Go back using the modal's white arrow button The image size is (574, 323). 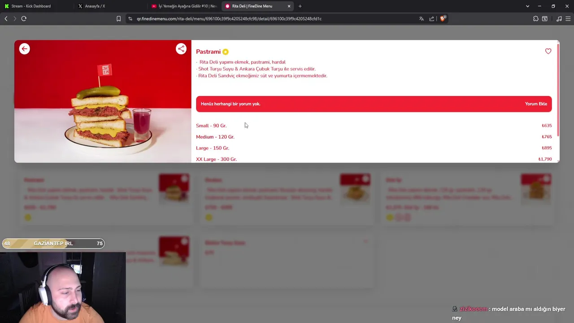click(25, 49)
